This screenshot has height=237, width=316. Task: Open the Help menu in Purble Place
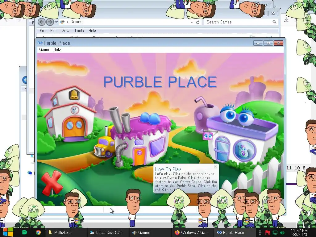(x=57, y=49)
